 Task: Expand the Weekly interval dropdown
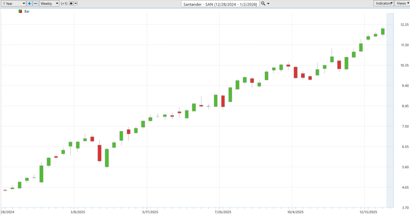[x=49, y=3]
